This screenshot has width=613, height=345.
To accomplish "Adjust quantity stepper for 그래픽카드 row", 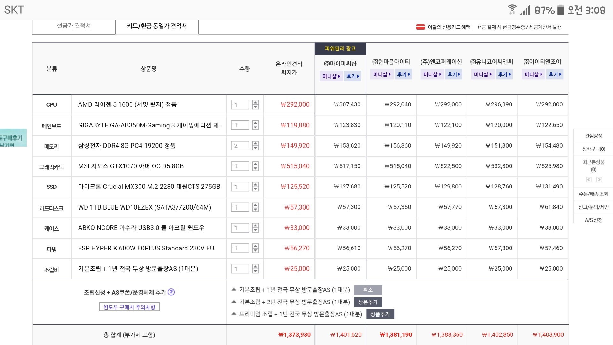I will (x=255, y=166).
